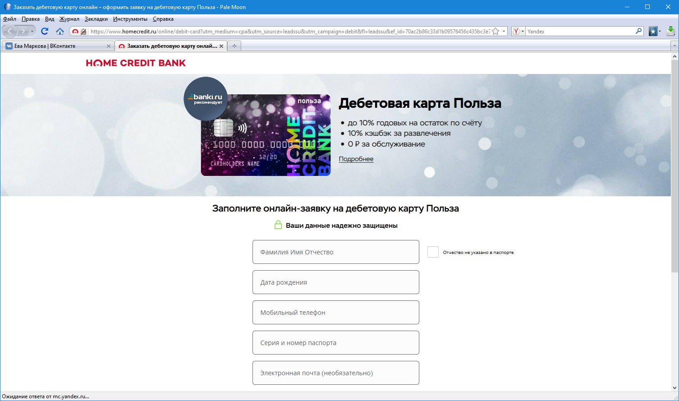Screen dimensions: 679x401
Task: Click the green padlock security icon
Action: (x=278, y=225)
